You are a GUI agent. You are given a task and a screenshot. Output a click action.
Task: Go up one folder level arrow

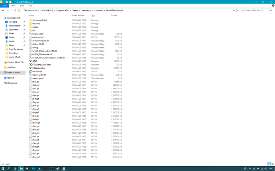(x=15, y=10)
